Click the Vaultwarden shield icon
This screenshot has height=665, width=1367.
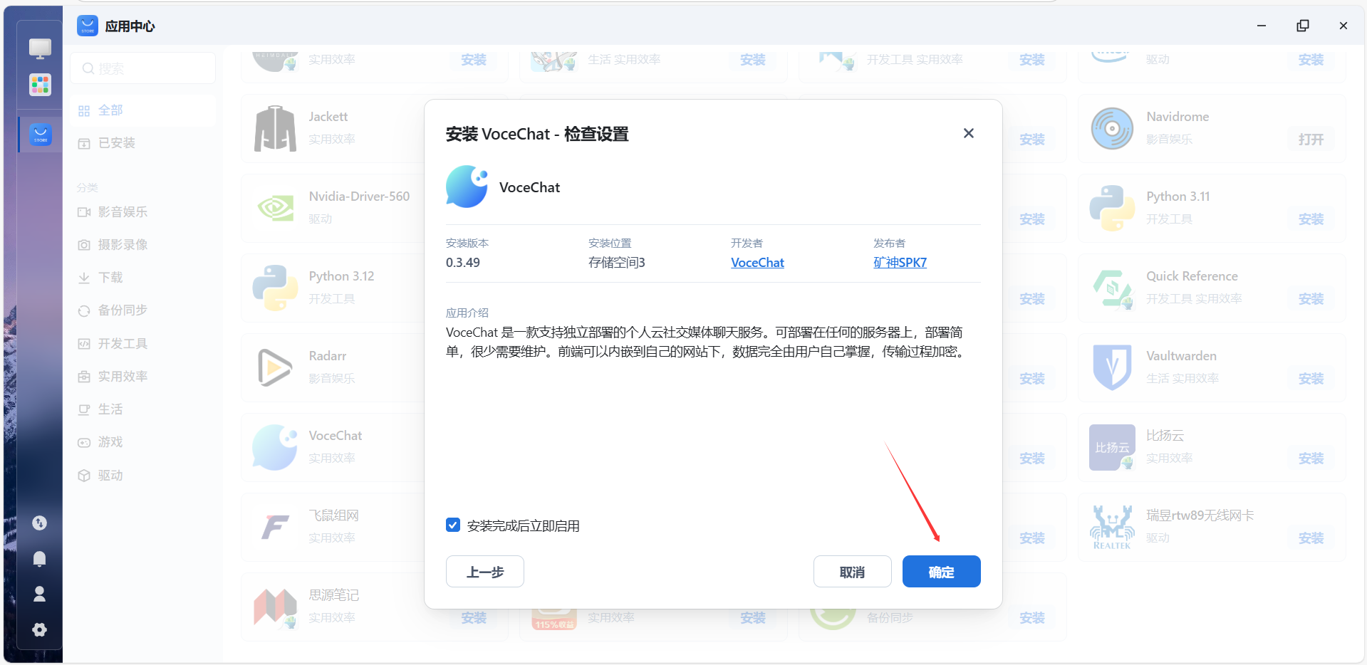tap(1112, 367)
